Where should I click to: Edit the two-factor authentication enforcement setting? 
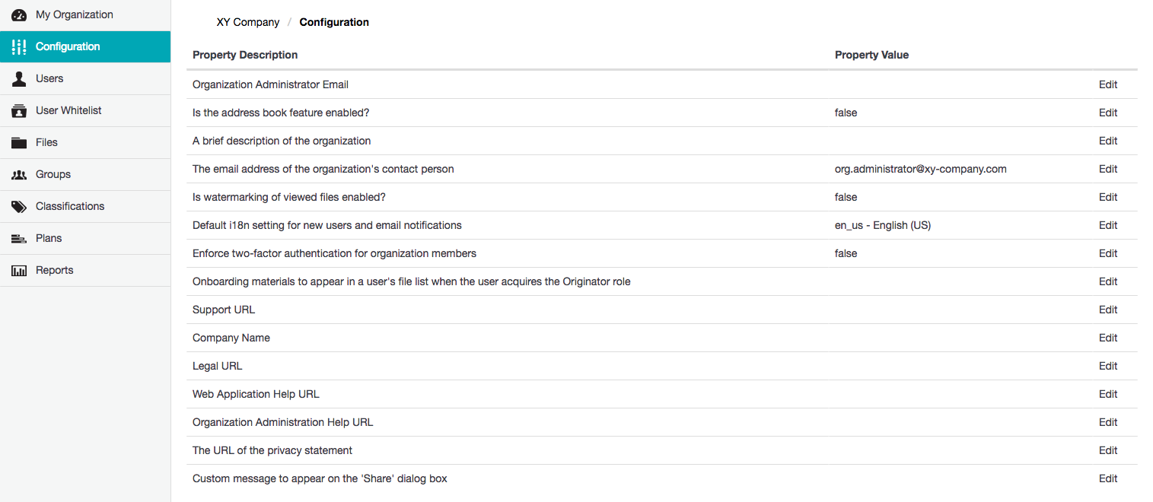tap(1108, 253)
